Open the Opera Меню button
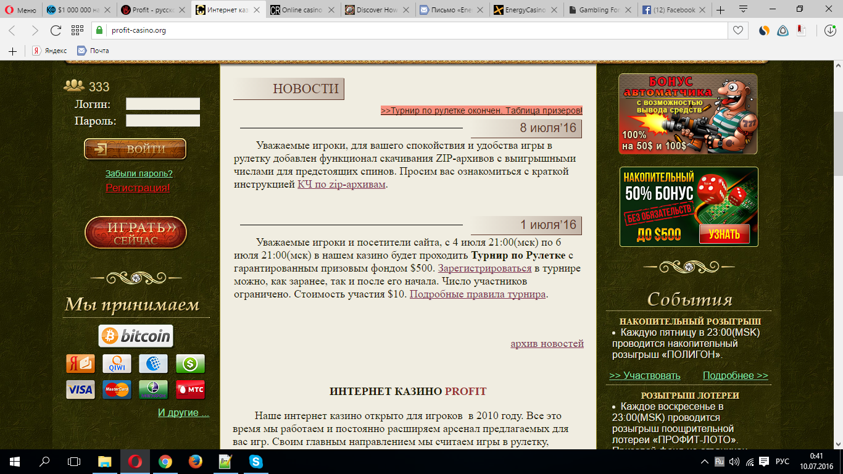The image size is (843, 474). pos(21,10)
